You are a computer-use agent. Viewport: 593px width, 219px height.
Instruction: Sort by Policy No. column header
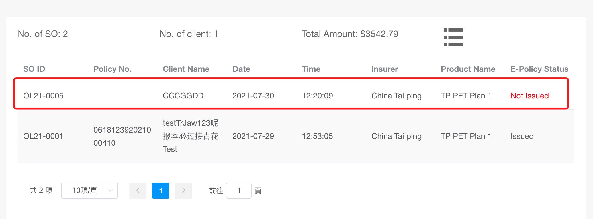(113, 69)
